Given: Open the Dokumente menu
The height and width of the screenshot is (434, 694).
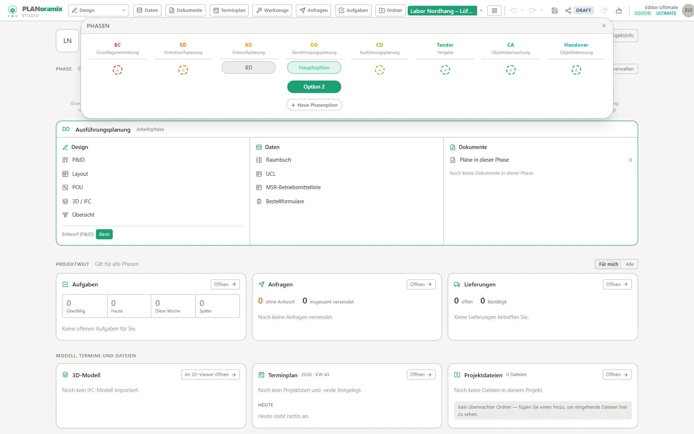Looking at the screenshot, I should [185, 10].
